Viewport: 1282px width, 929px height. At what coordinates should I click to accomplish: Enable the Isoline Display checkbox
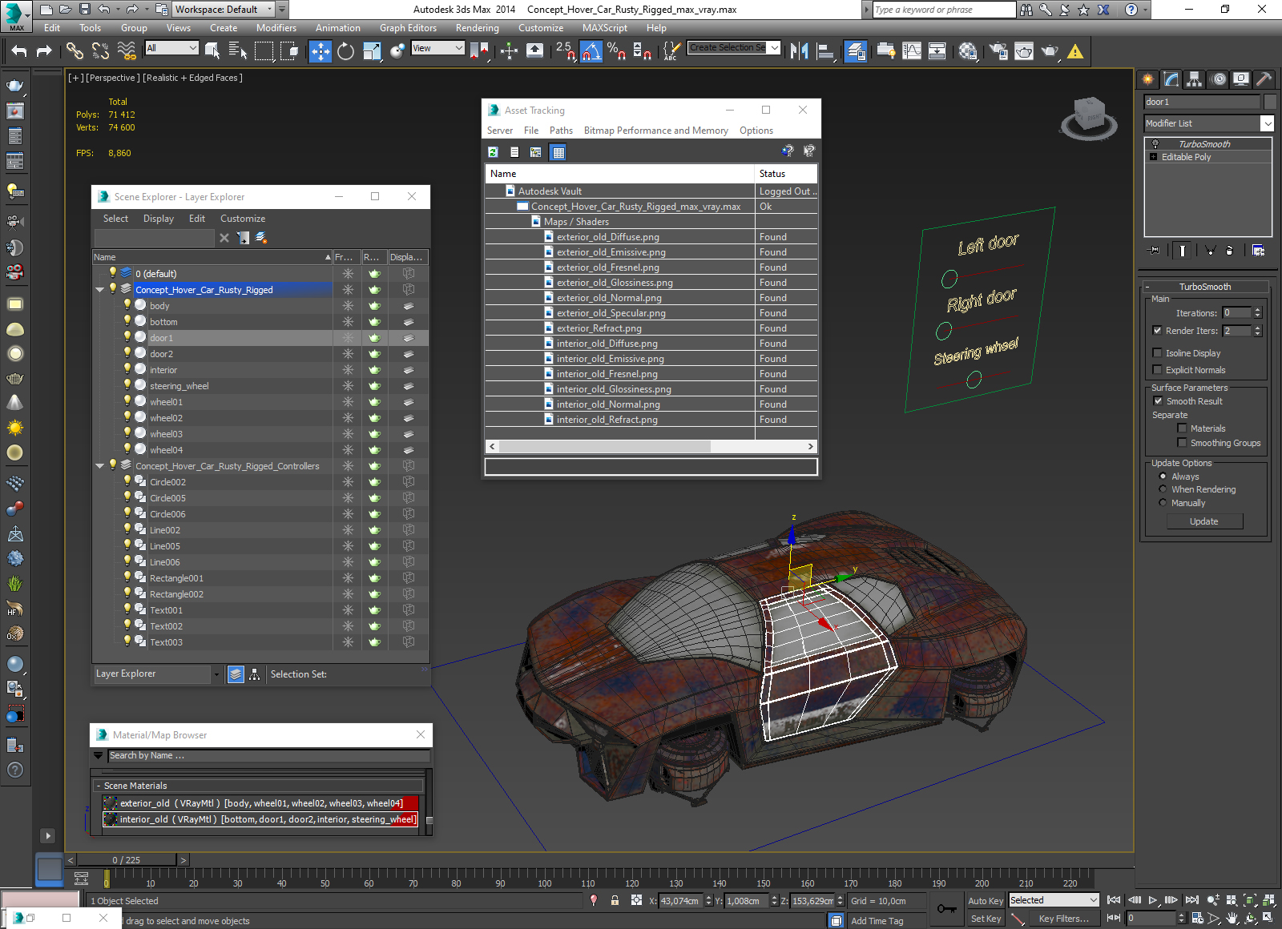point(1157,353)
